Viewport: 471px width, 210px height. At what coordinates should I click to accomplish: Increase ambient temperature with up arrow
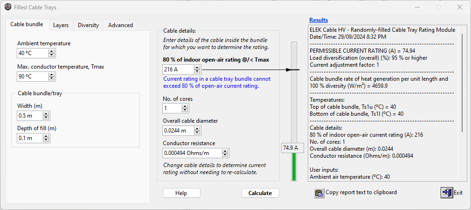(x=51, y=51)
